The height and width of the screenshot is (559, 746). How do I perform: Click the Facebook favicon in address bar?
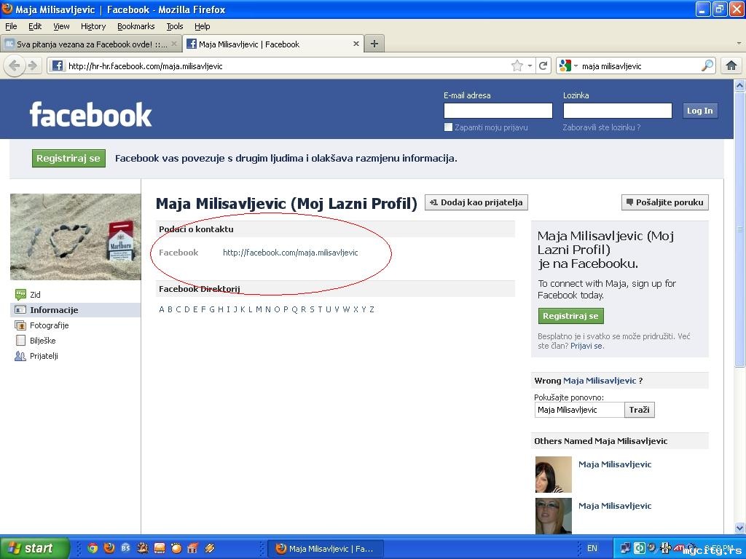coord(57,66)
